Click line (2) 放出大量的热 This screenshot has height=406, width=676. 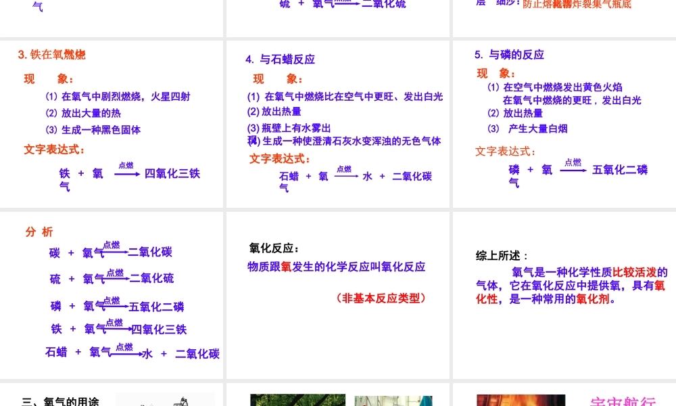coord(83,114)
